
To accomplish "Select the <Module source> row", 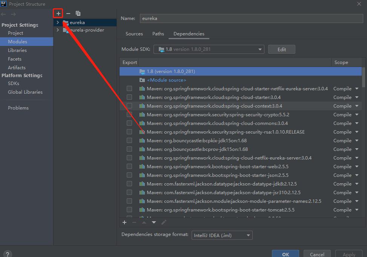I will 241,80.
